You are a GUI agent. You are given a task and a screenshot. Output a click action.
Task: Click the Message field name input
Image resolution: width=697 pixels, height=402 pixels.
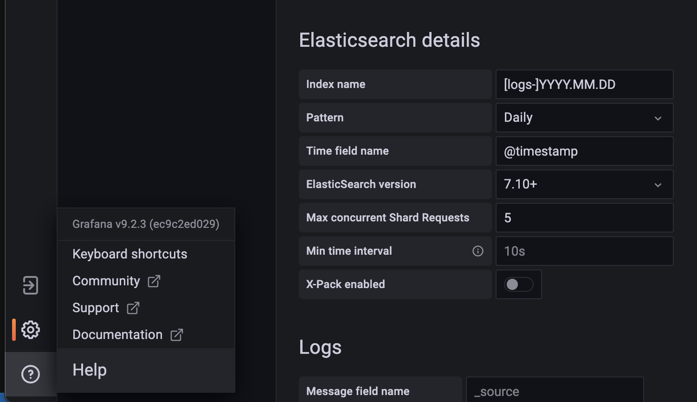pos(555,391)
